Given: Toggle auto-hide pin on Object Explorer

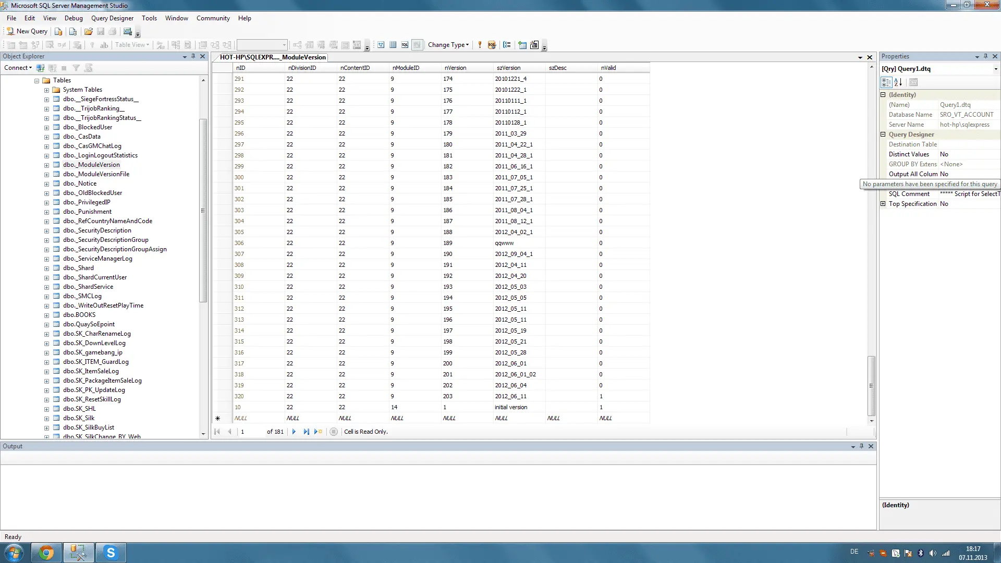Looking at the screenshot, I should (x=193, y=56).
